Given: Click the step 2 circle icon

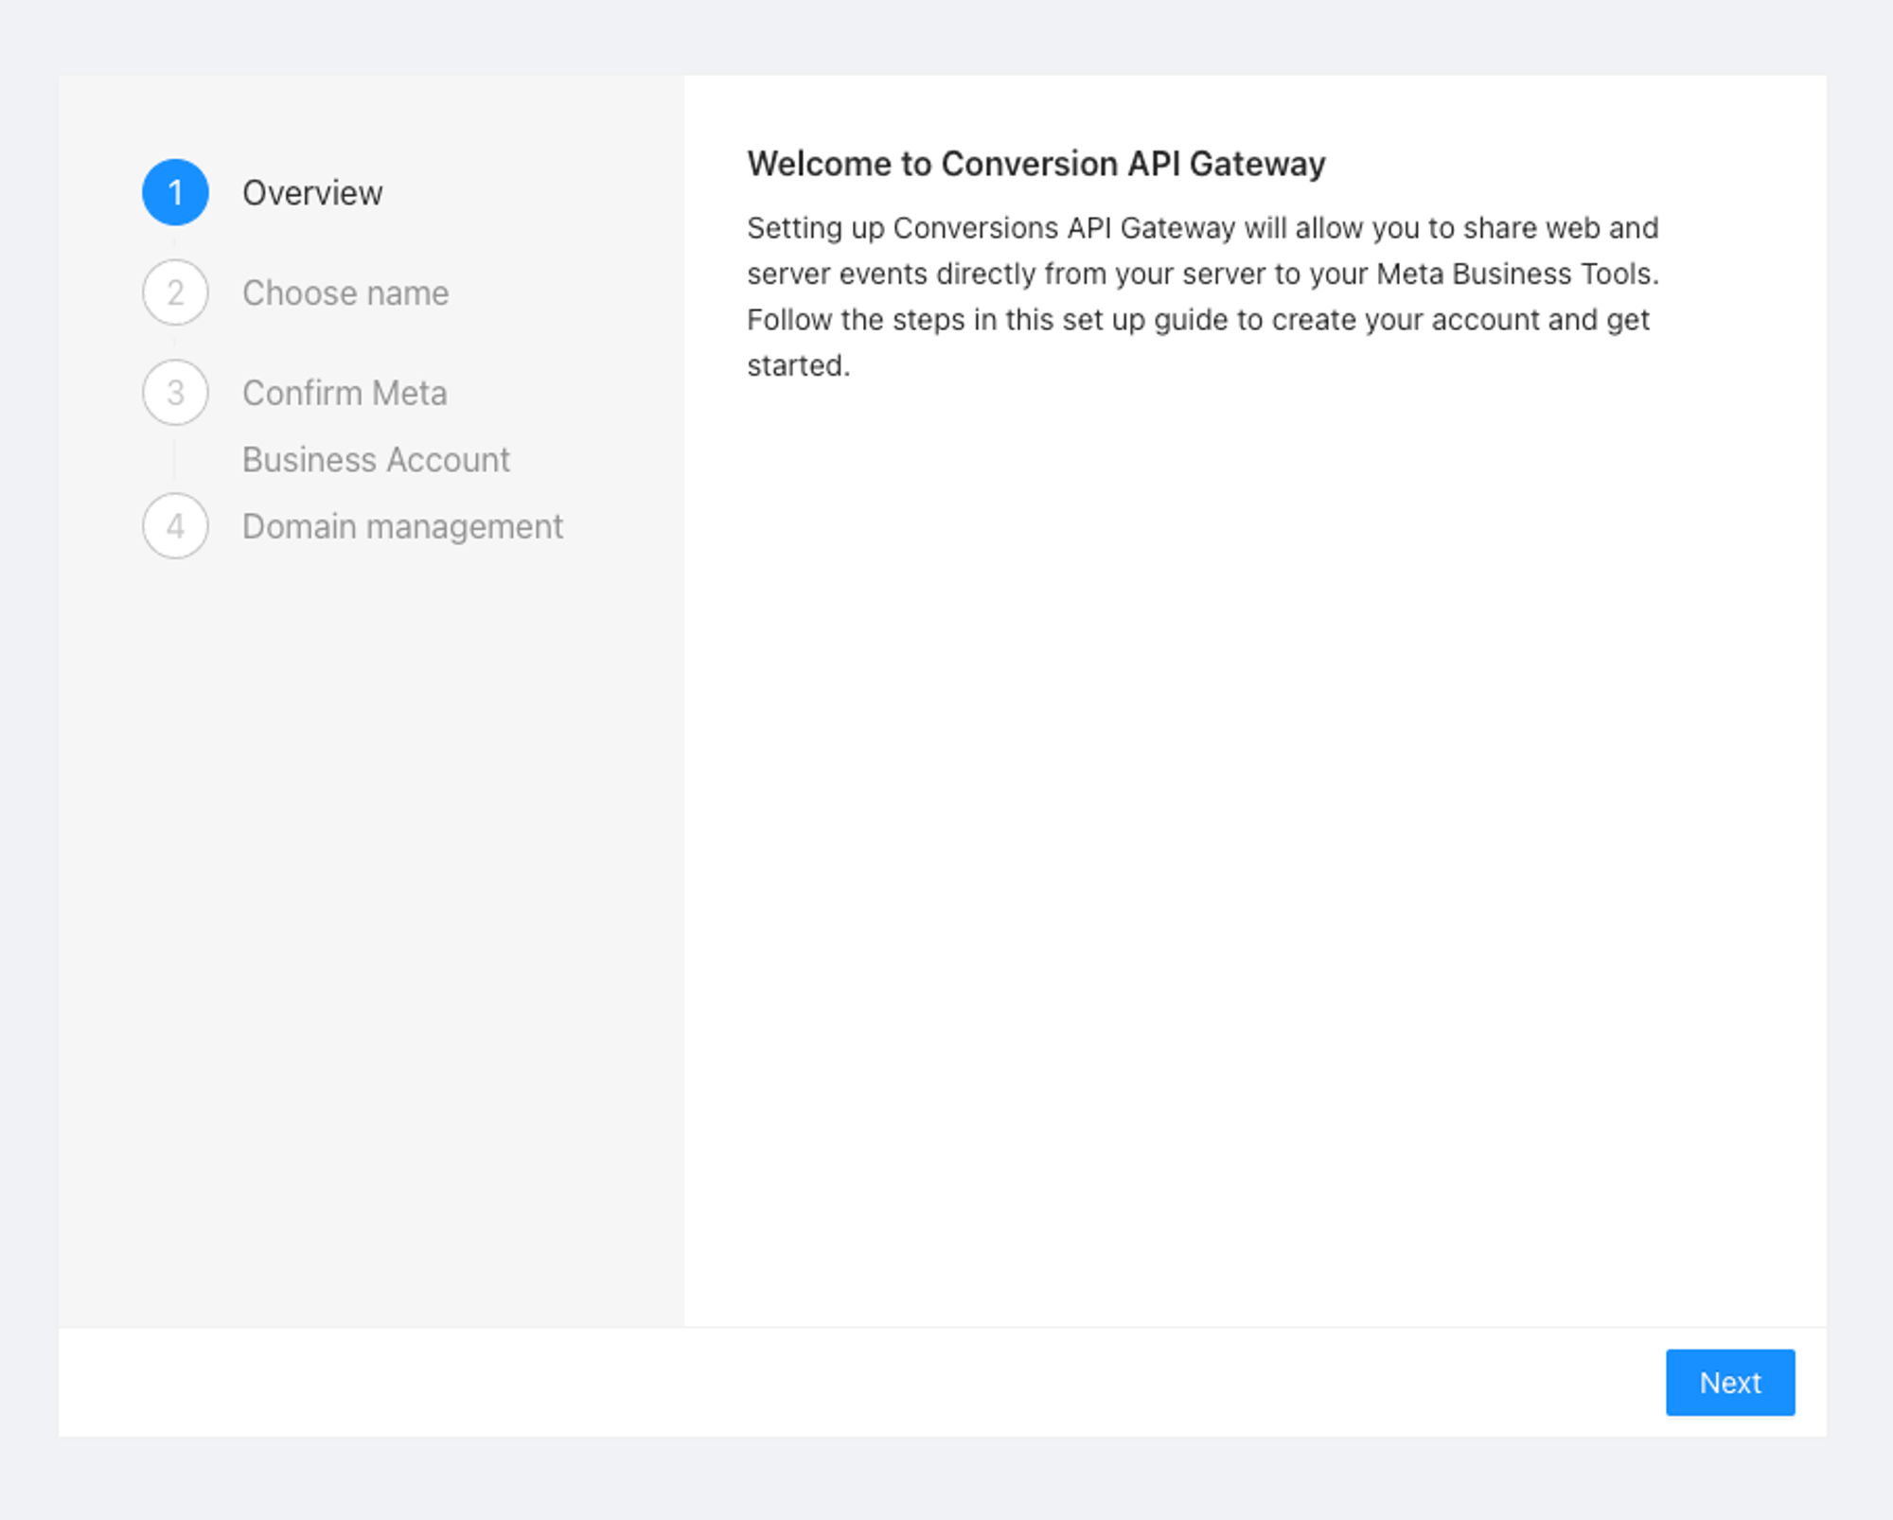Looking at the screenshot, I should 175,292.
